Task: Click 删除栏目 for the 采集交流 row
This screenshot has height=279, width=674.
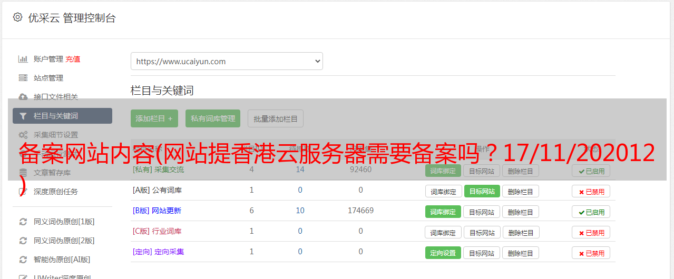Action: 521,171
